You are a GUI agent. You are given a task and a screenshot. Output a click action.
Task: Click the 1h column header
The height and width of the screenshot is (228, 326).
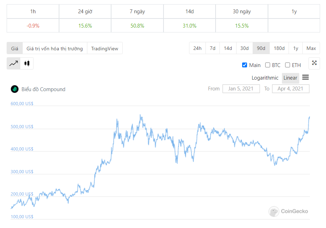coord(33,12)
